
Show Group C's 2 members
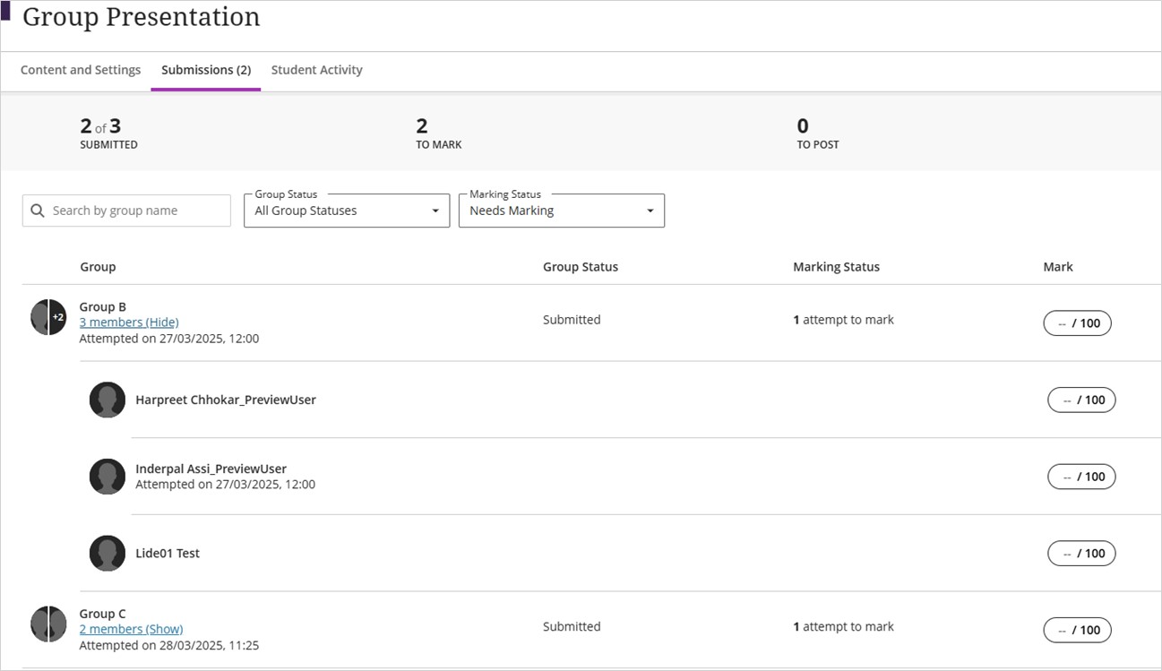131,629
